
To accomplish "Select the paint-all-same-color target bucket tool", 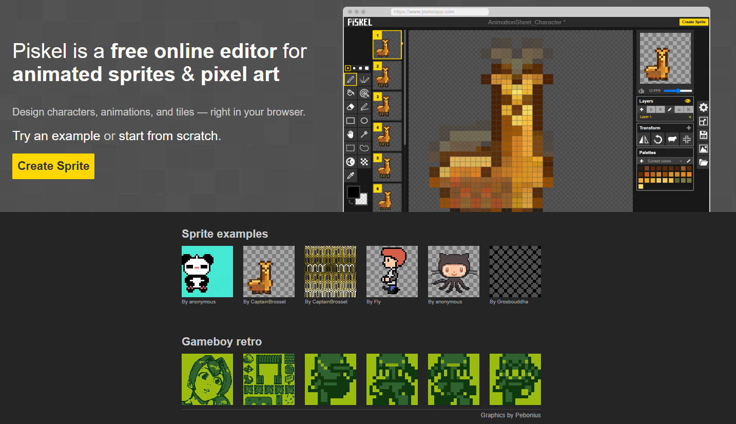I will tap(364, 93).
